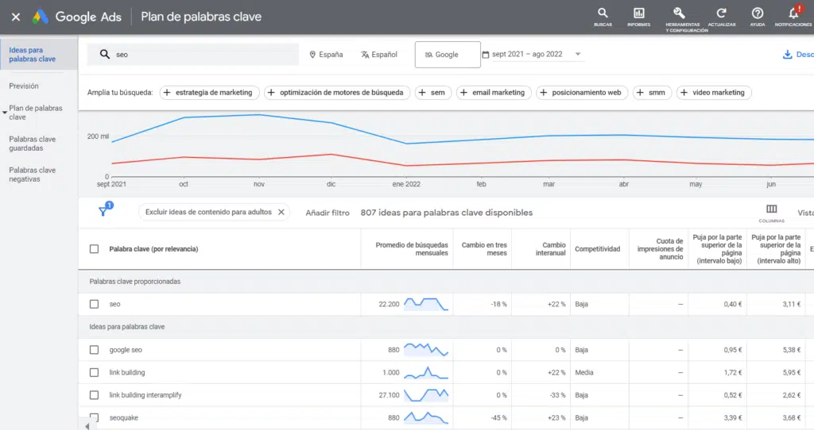Click the '0,40 €' low bid cell
Screen dimensions: 814x430
[x=732, y=304]
